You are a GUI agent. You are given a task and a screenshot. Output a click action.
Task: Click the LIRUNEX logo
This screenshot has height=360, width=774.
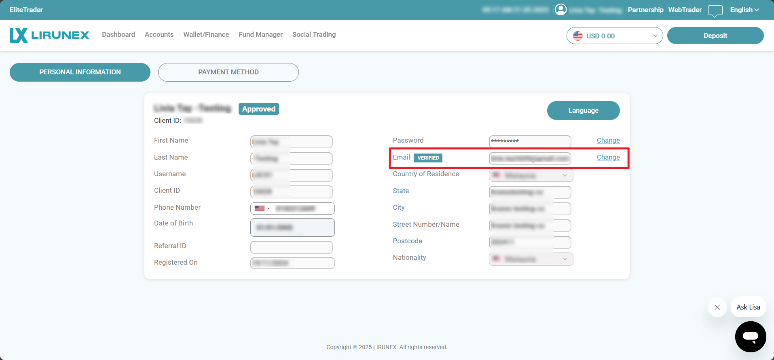[x=49, y=36]
